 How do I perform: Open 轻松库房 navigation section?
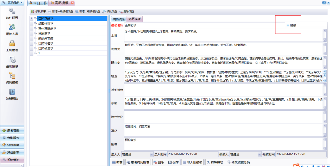click(12, 145)
